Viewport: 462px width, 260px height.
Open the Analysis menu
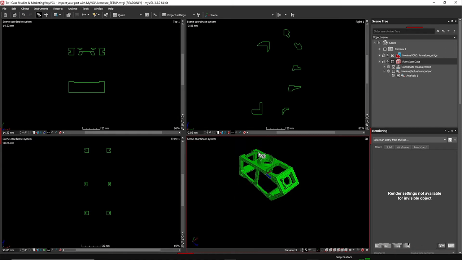click(x=73, y=9)
